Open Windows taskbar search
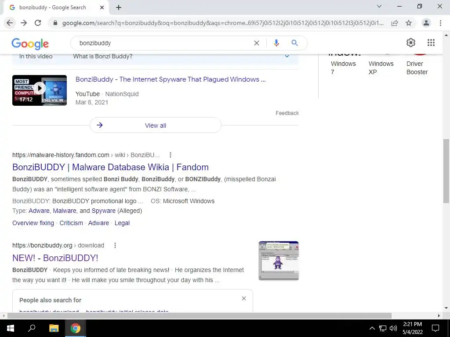The width and height of the screenshot is (450, 337). point(32,328)
